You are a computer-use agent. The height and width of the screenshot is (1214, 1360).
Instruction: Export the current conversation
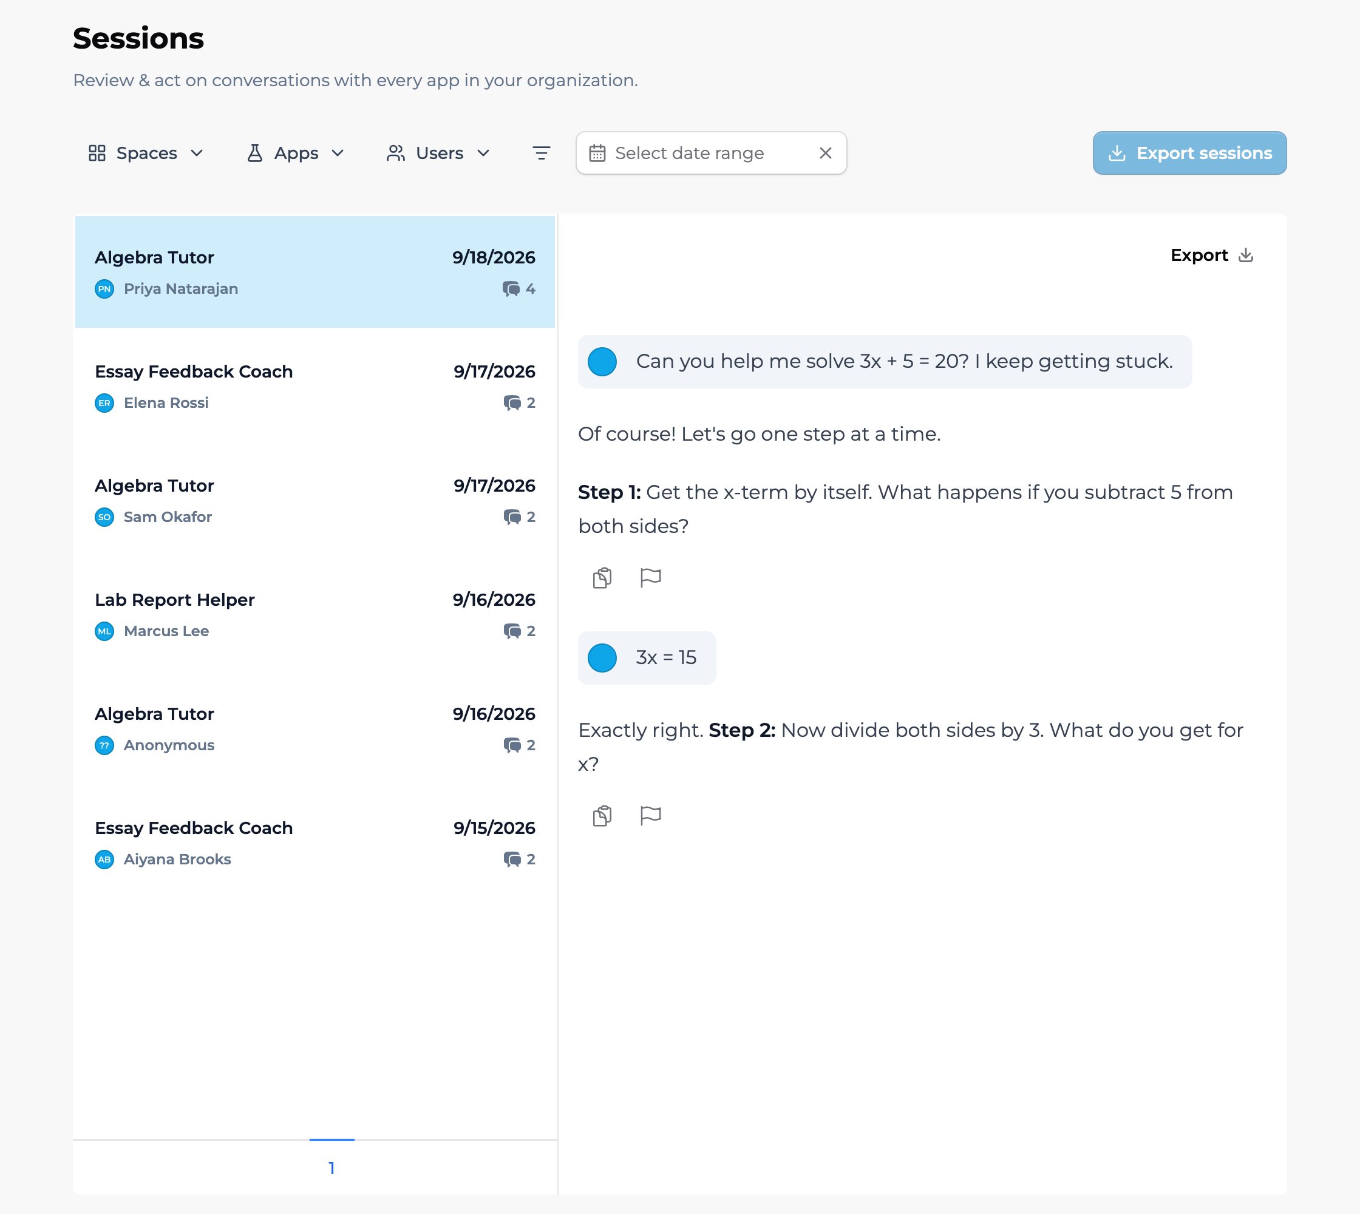point(1212,255)
